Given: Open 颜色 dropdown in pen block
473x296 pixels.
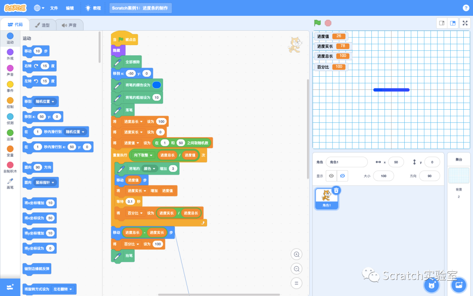Looking at the screenshot, I should pos(149,168).
